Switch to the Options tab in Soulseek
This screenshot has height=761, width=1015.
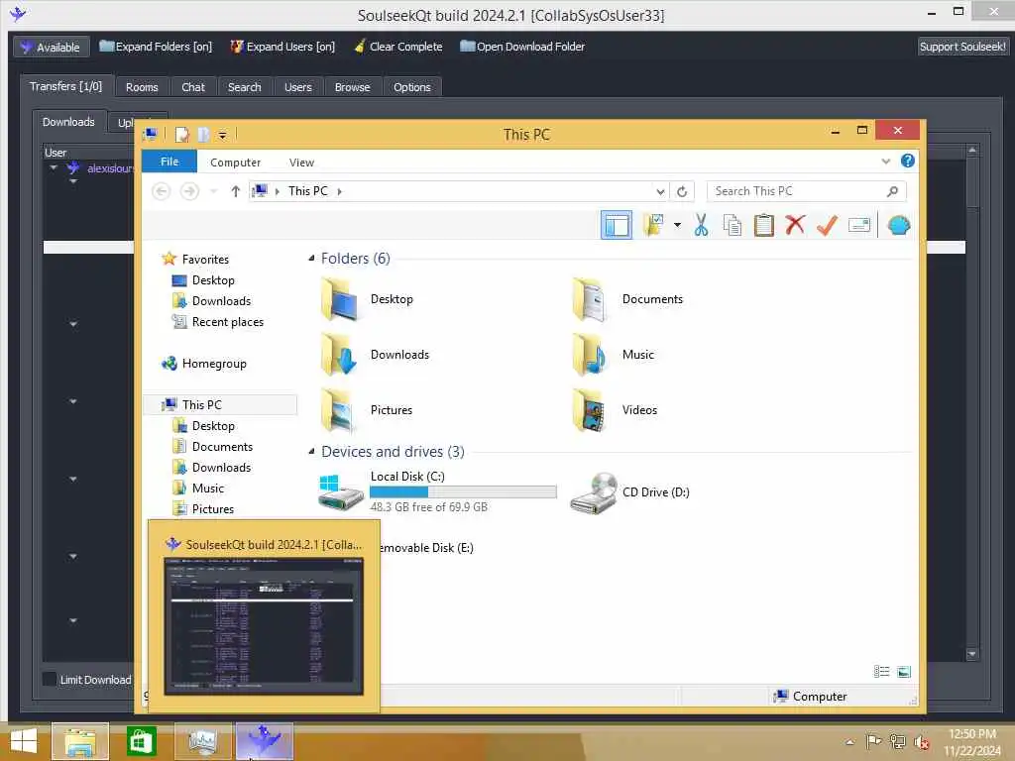(x=411, y=87)
